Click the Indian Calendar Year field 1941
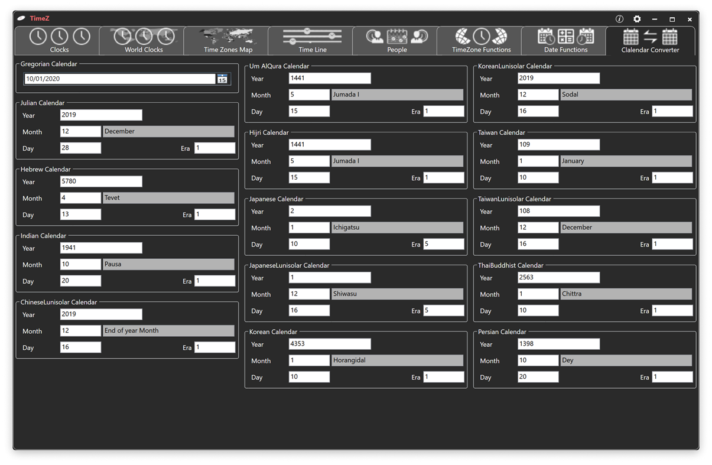Viewport: 712px width, 465px height. (x=101, y=248)
